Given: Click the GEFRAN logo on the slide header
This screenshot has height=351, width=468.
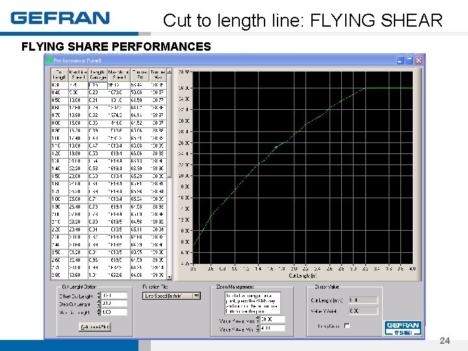Looking at the screenshot, I should [60, 18].
